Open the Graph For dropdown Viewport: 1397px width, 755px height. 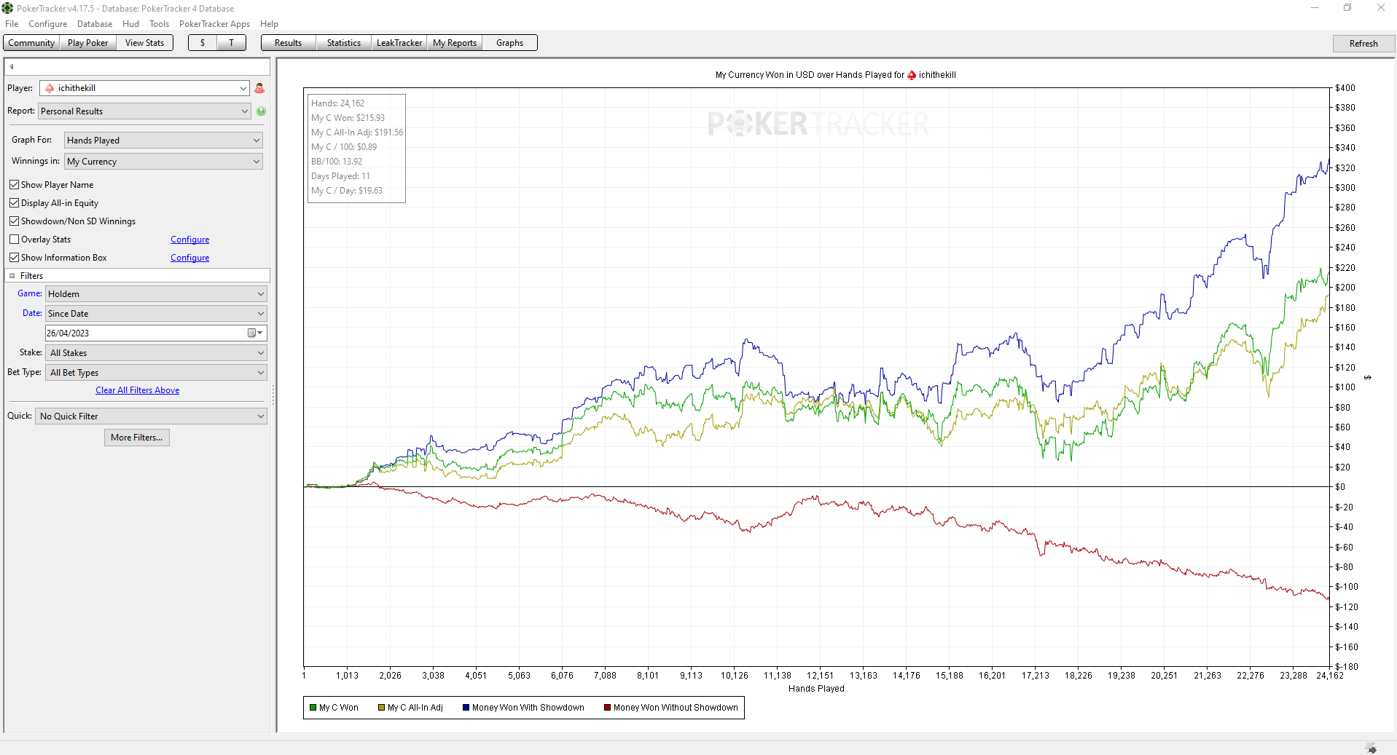click(x=163, y=141)
